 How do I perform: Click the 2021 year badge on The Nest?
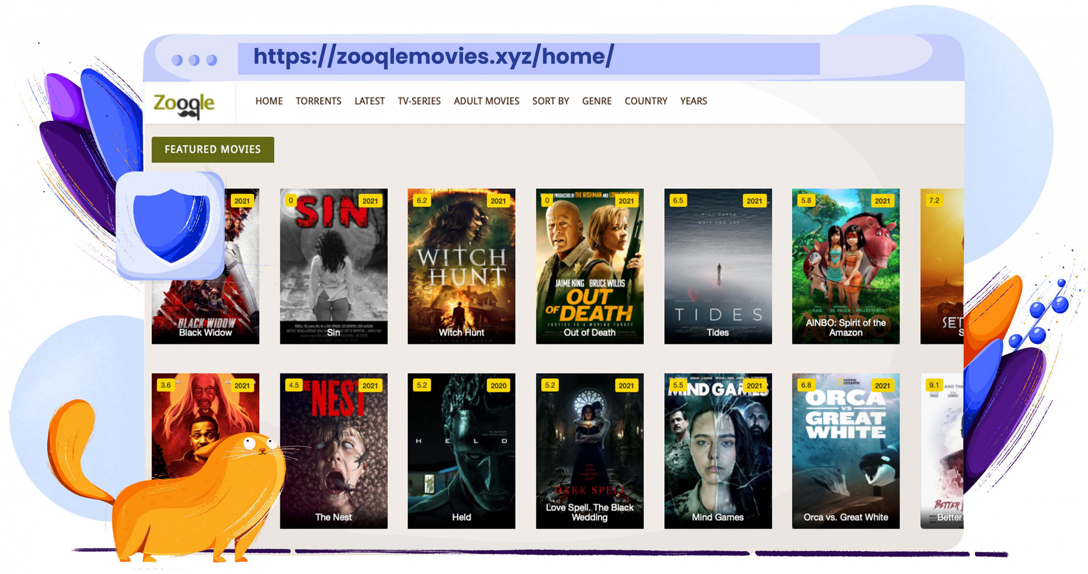pyautogui.click(x=370, y=385)
